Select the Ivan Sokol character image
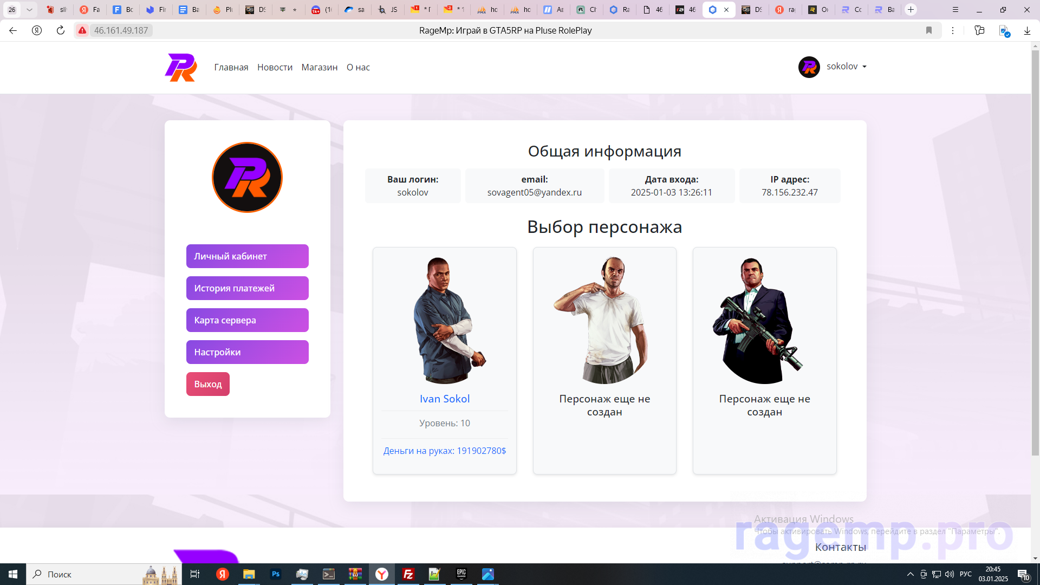Screen dimensions: 1040x585 445,321
